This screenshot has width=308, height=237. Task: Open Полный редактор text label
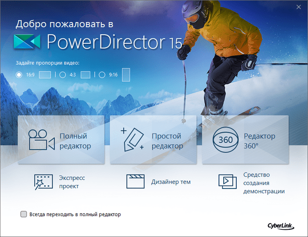[x=75, y=140]
